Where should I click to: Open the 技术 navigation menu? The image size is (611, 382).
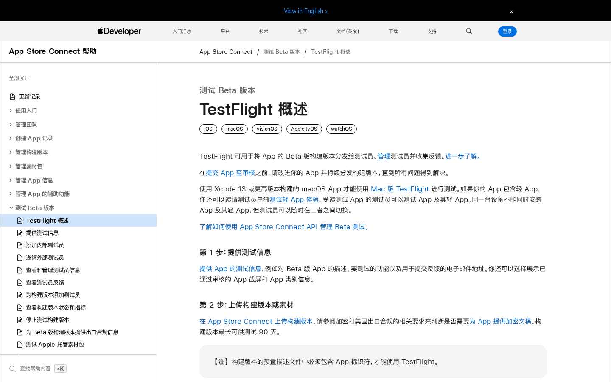pos(264,31)
